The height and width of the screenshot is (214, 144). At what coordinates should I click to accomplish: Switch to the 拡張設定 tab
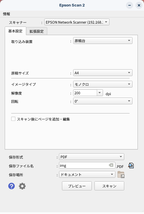(x=37, y=31)
